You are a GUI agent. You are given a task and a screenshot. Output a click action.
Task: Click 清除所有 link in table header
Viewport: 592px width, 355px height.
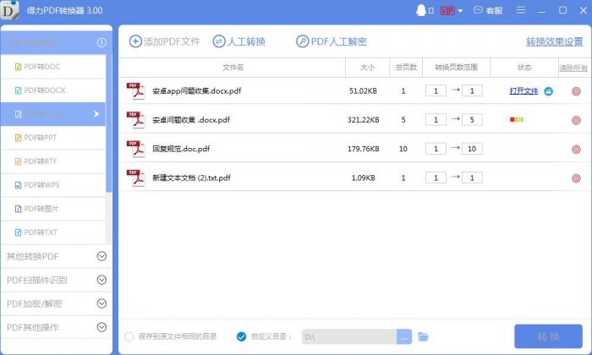(573, 68)
